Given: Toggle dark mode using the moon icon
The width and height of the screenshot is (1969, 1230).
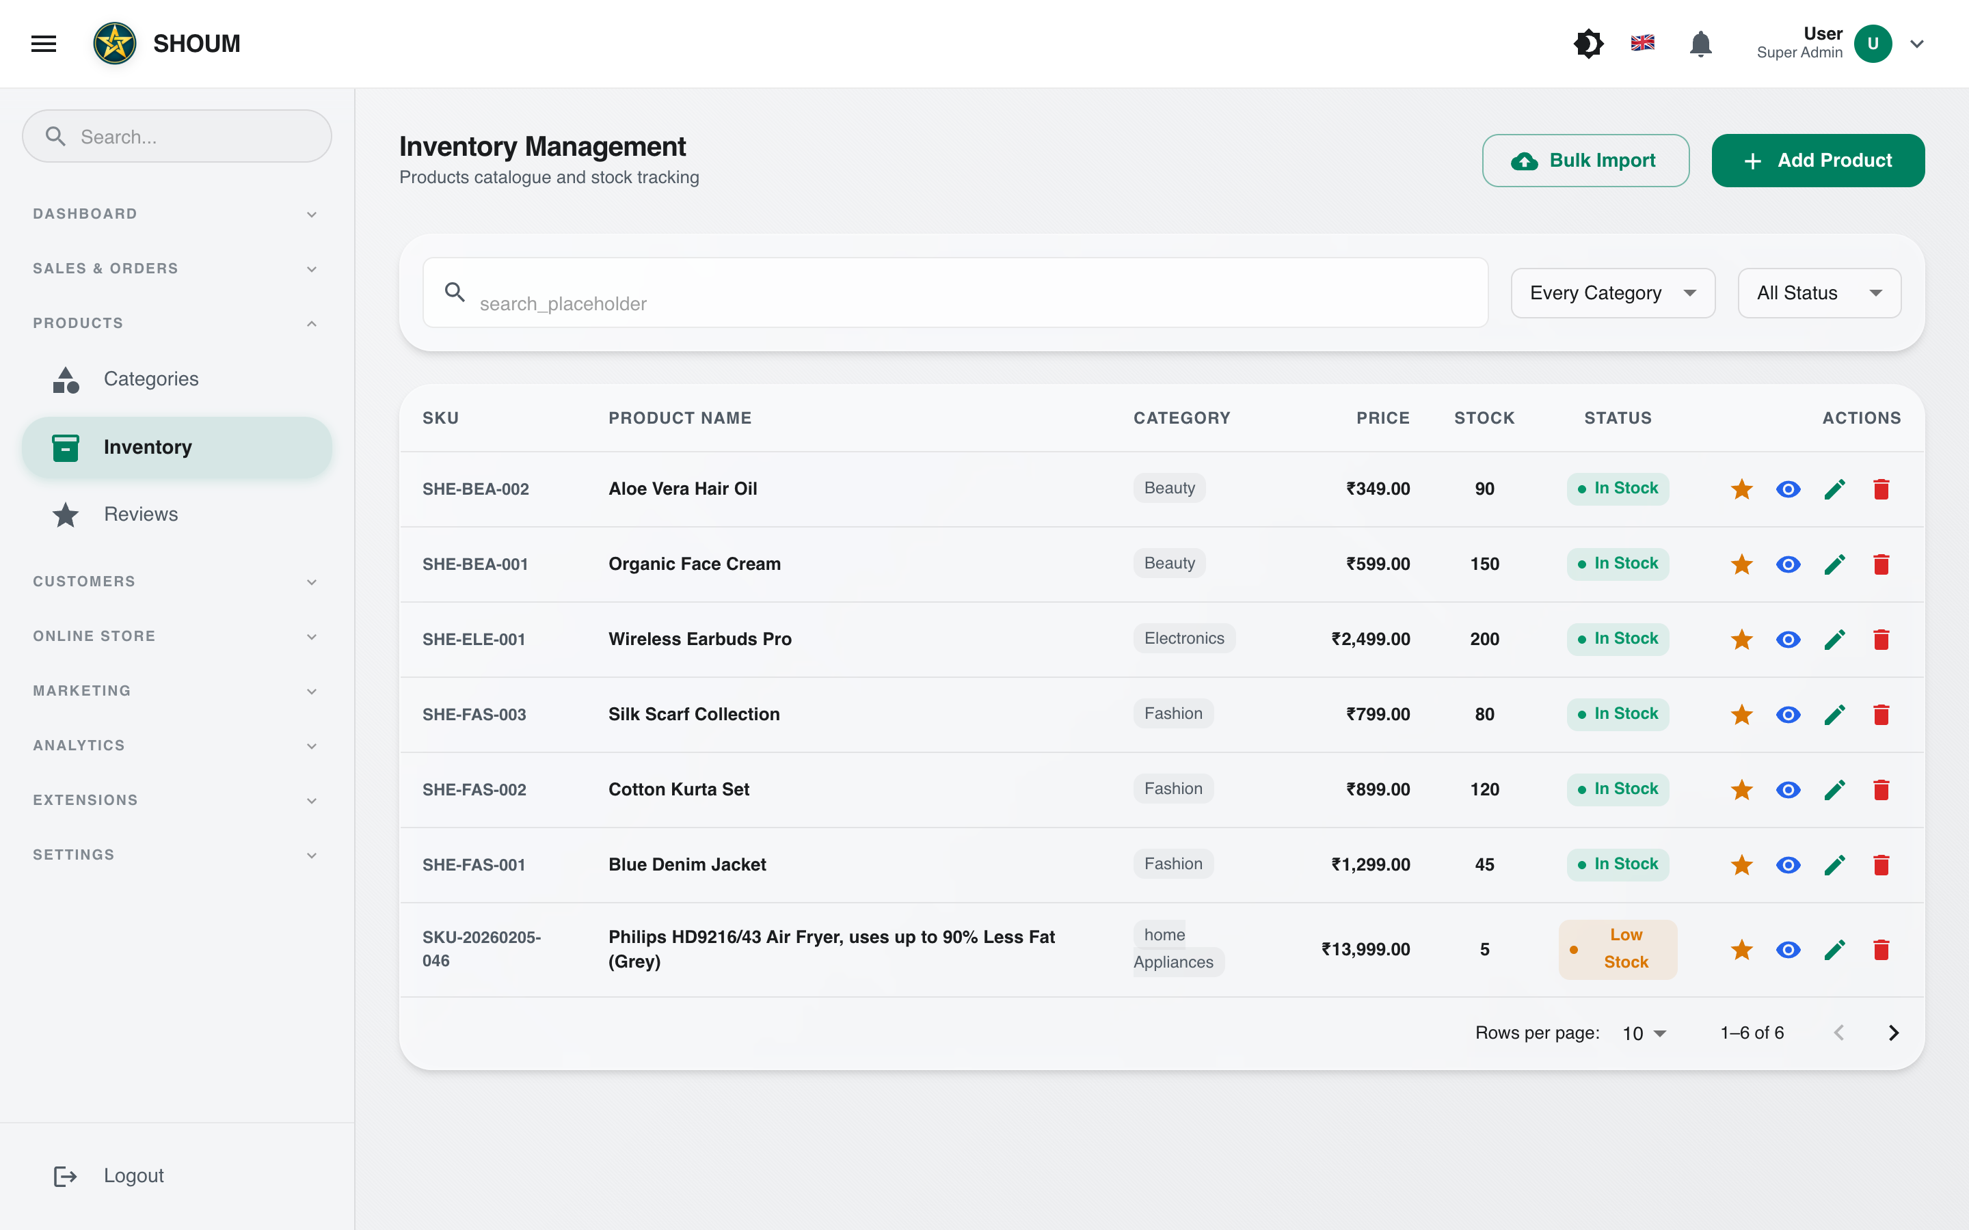Looking at the screenshot, I should coord(1588,43).
